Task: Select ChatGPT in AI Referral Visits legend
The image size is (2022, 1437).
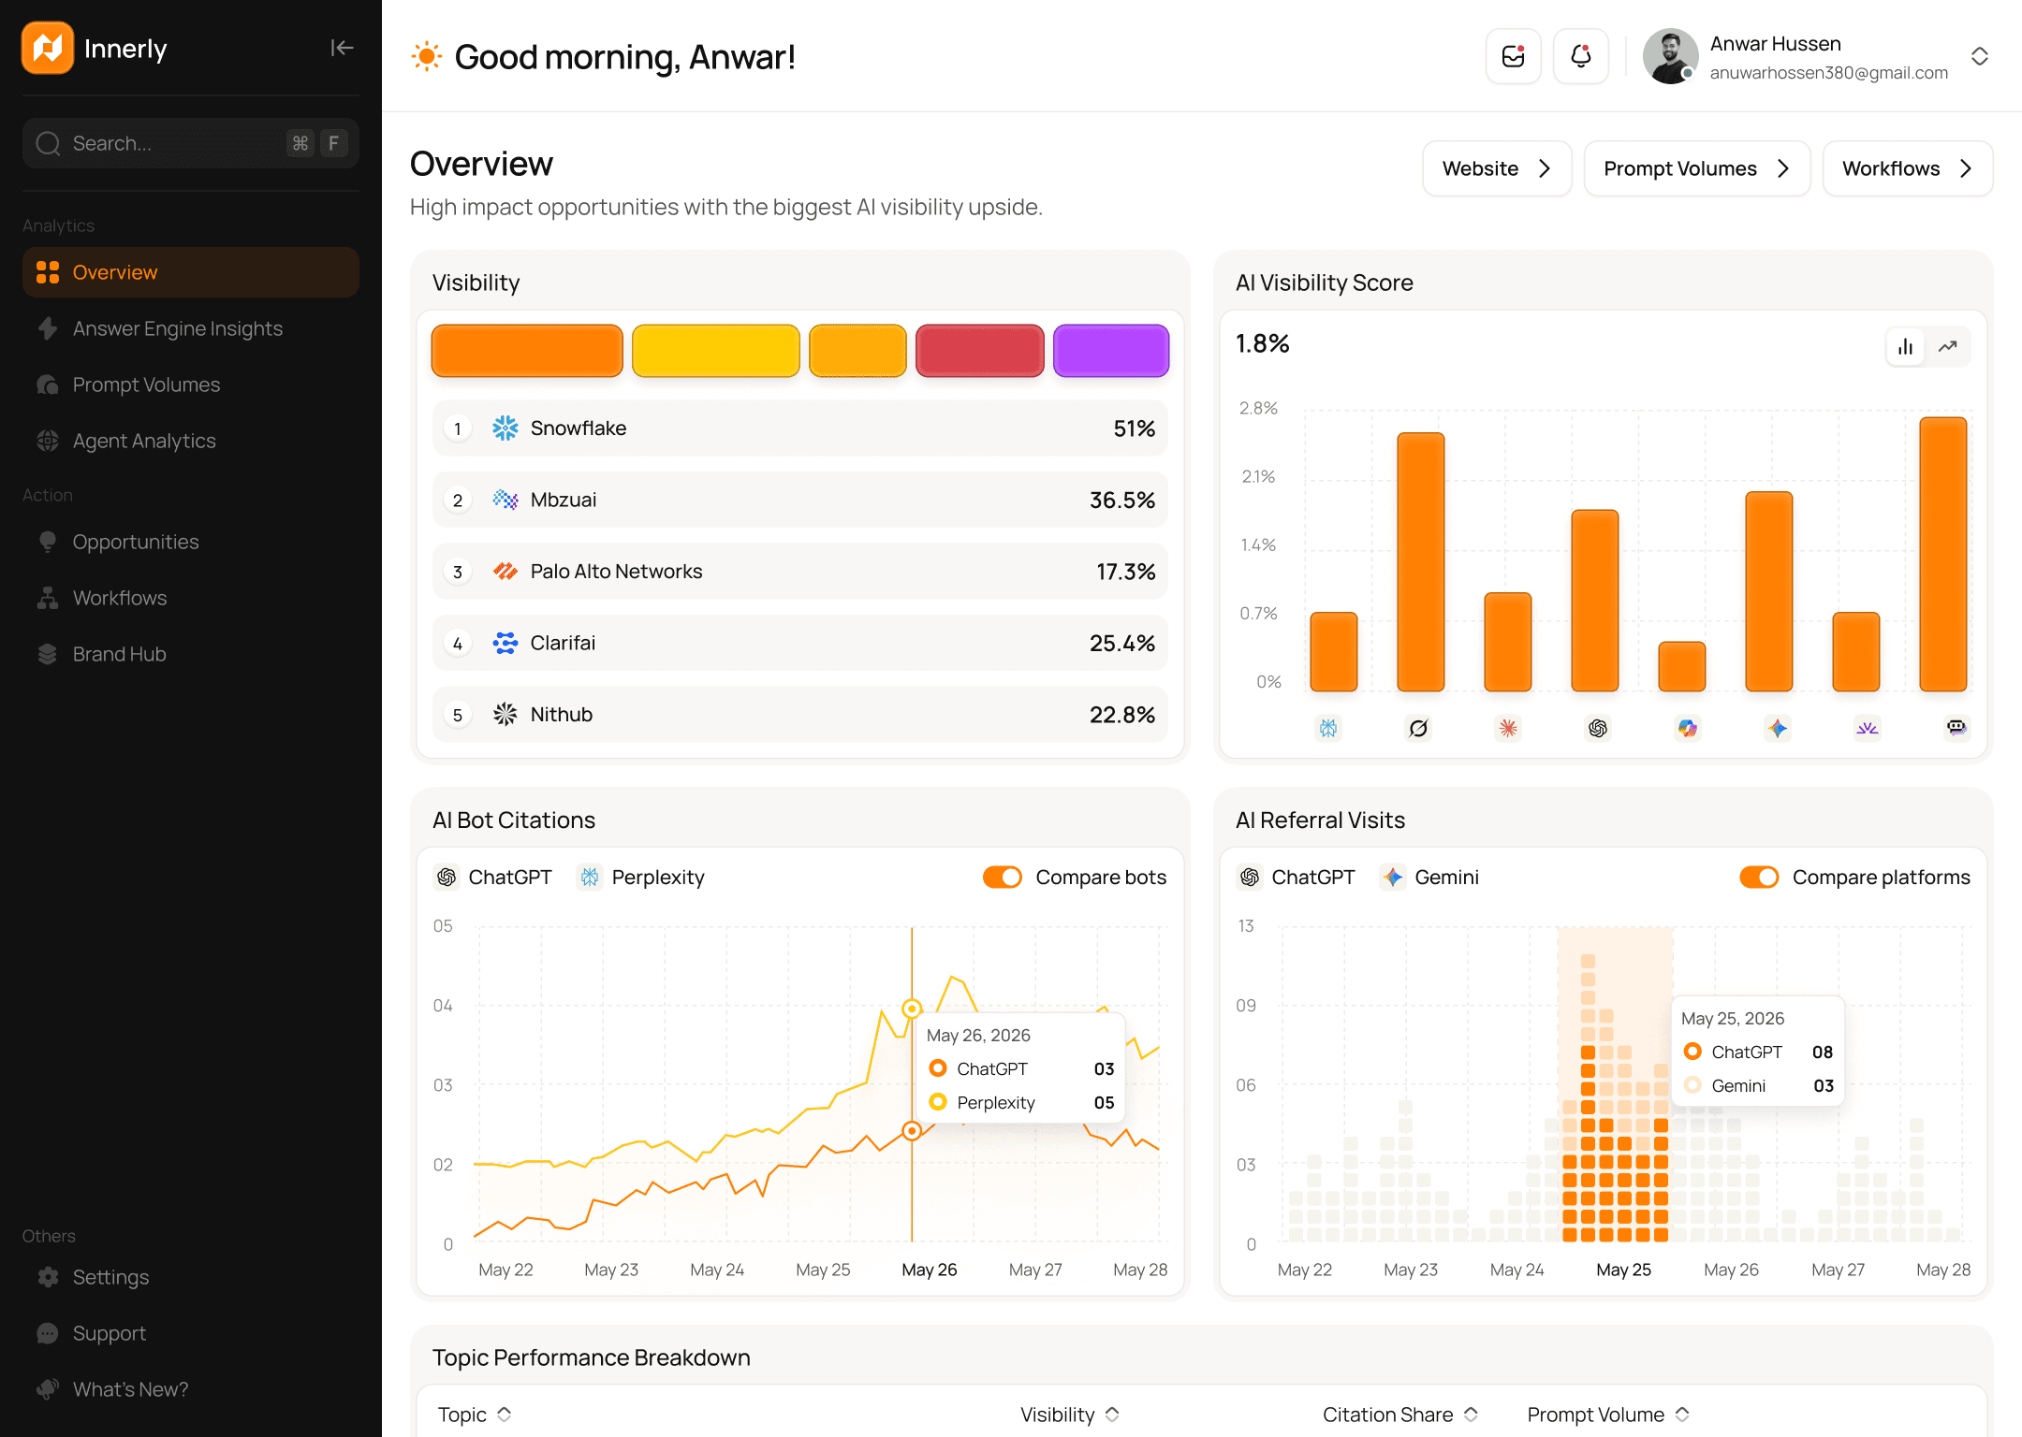Action: click(1297, 878)
